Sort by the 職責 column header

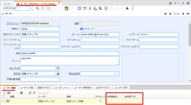pyautogui.click(x=80, y=97)
